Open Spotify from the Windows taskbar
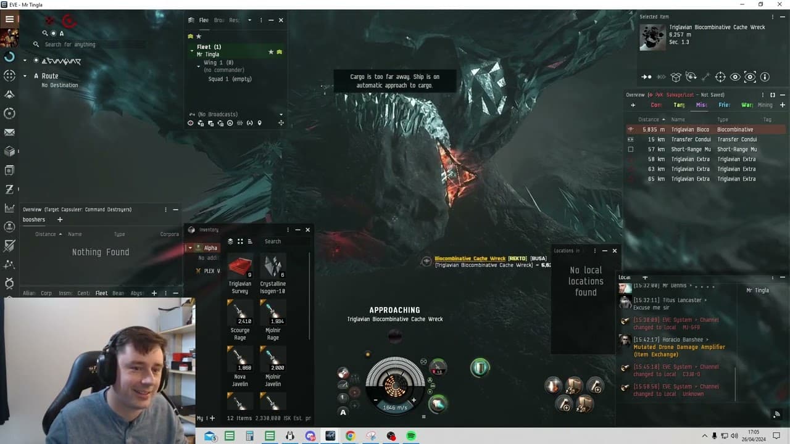790x444 pixels. (411, 436)
